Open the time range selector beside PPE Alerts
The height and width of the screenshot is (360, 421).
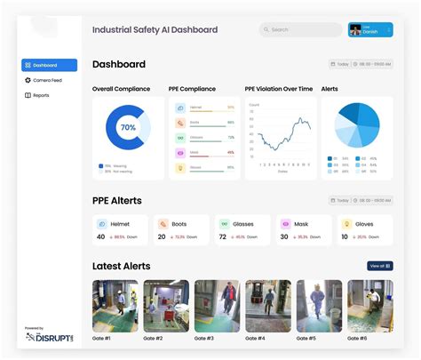coord(372,201)
